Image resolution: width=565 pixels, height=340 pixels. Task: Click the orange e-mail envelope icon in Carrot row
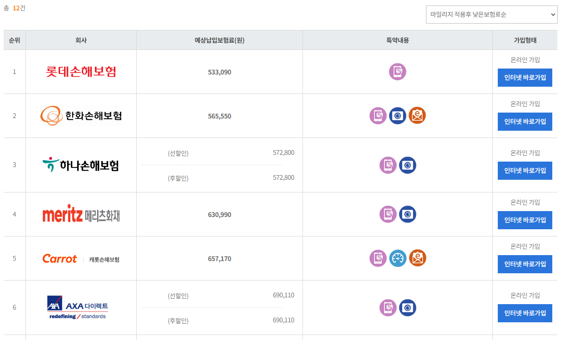click(417, 258)
